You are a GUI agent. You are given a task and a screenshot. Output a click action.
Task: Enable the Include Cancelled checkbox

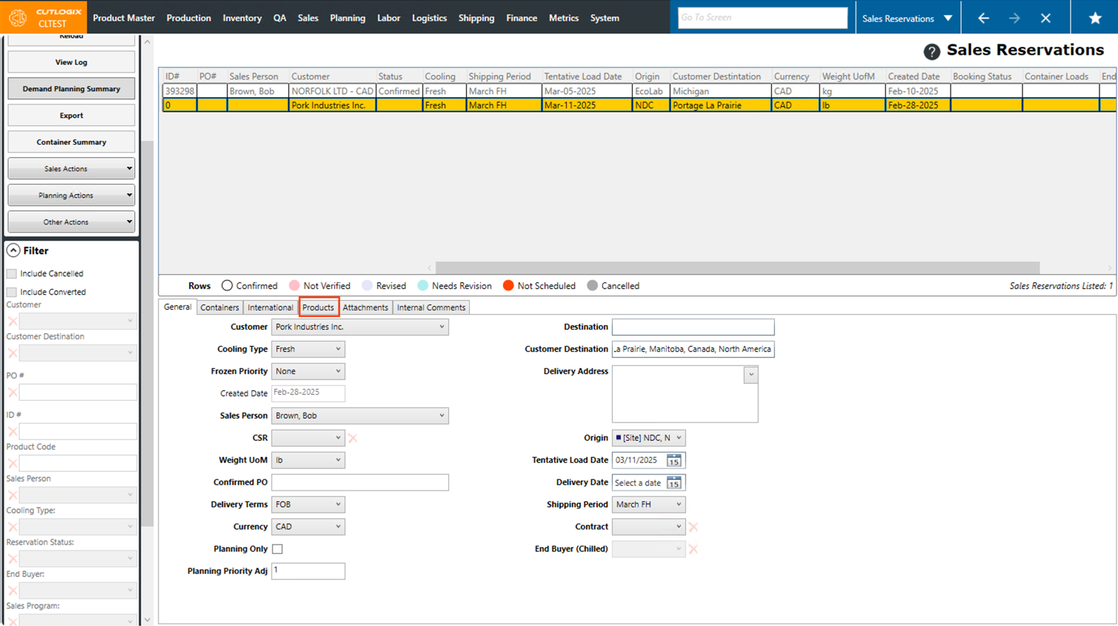(x=12, y=273)
